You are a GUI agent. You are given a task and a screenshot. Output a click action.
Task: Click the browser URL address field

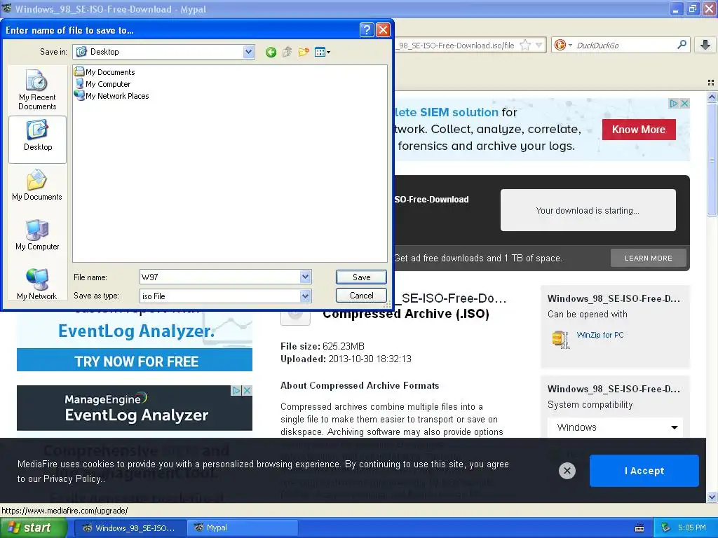click(x=456, y=46)
